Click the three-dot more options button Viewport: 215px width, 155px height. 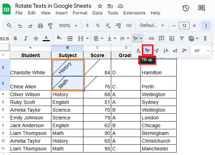tap(206, 25)
